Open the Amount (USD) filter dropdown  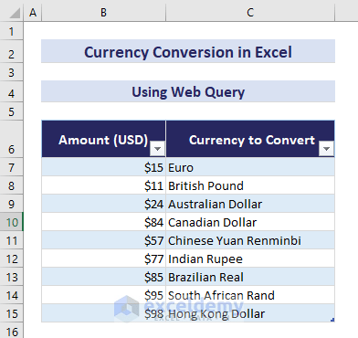(x=157, y=149)
